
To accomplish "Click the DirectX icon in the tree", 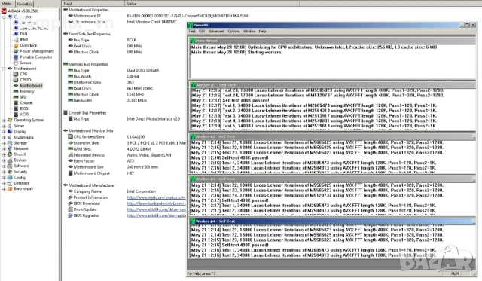I will 10,154.
